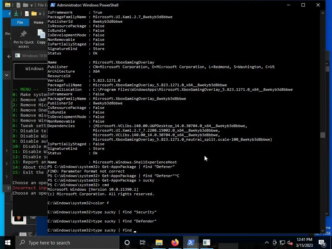Open Task View from the taskbar

click(143, 243)
